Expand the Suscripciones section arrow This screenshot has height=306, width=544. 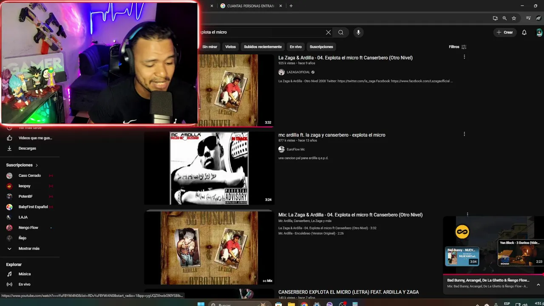(37, 165)
